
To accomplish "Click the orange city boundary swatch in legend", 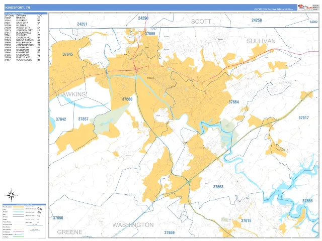I will (19, 207).
